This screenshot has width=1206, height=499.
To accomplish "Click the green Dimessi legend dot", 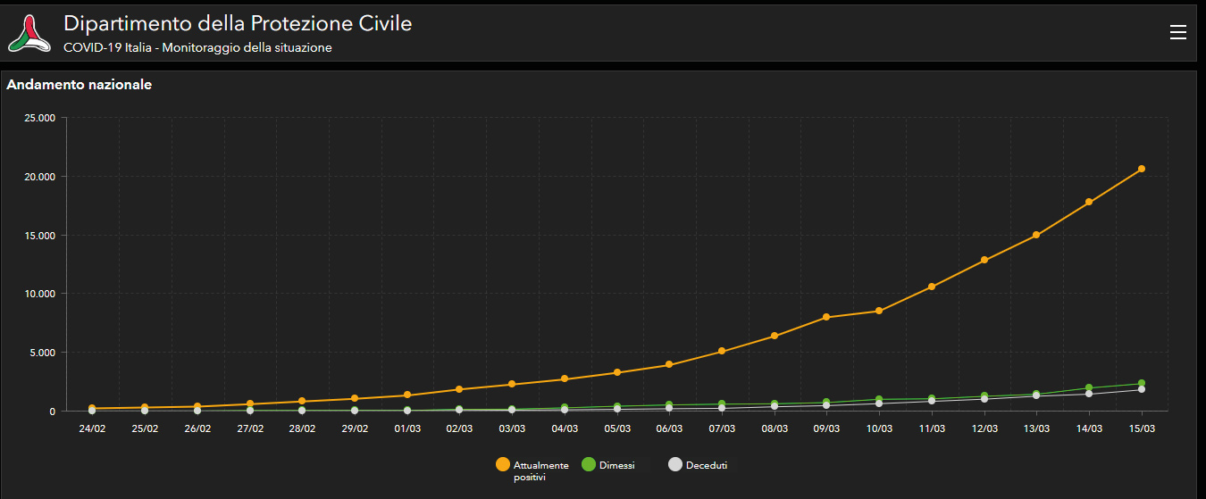I will click(589, 464).
